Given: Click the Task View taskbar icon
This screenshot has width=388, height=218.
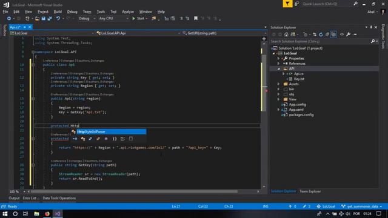Looking at the screenshot, I should pos(25,214).
